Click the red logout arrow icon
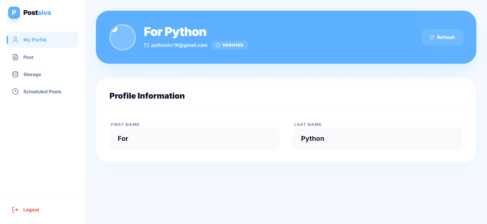The image size is (487, 224). [x=15, y=210]
